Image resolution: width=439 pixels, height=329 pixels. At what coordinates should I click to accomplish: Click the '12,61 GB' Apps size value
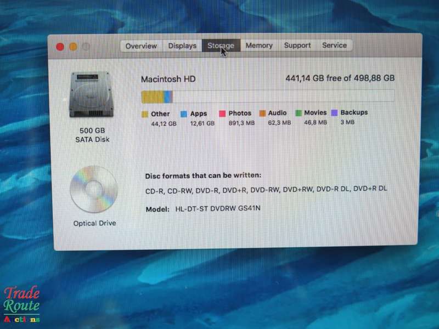(202, 123)
